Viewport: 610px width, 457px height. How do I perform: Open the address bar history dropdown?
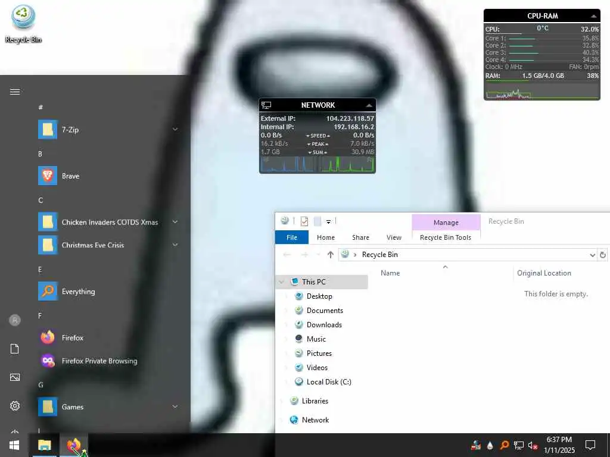pyautogui.click(x=592, y=255)
